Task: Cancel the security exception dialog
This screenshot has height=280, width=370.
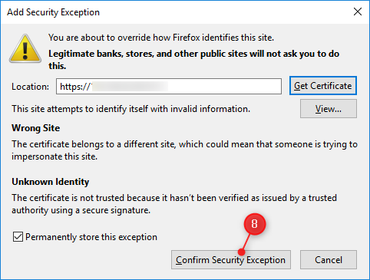Action: click(329, 260)
